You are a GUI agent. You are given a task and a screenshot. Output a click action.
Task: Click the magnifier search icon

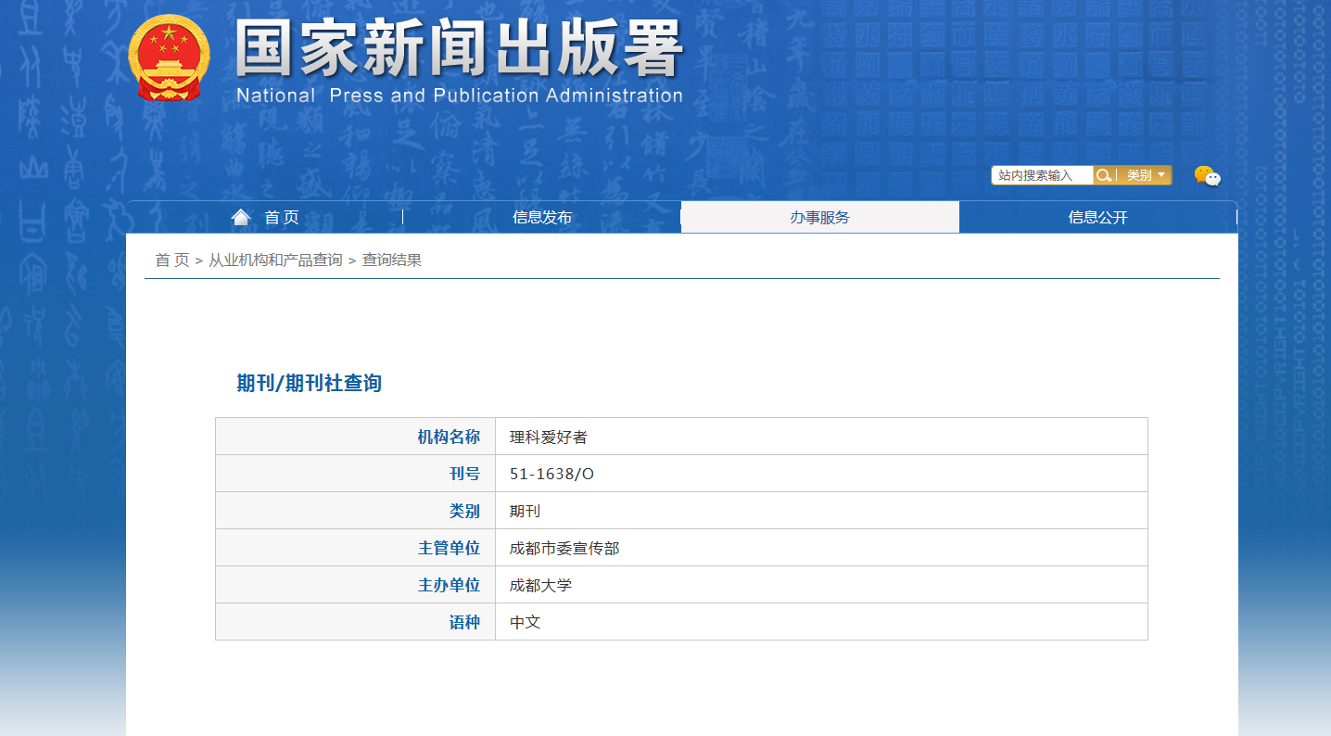[1103, 174]
